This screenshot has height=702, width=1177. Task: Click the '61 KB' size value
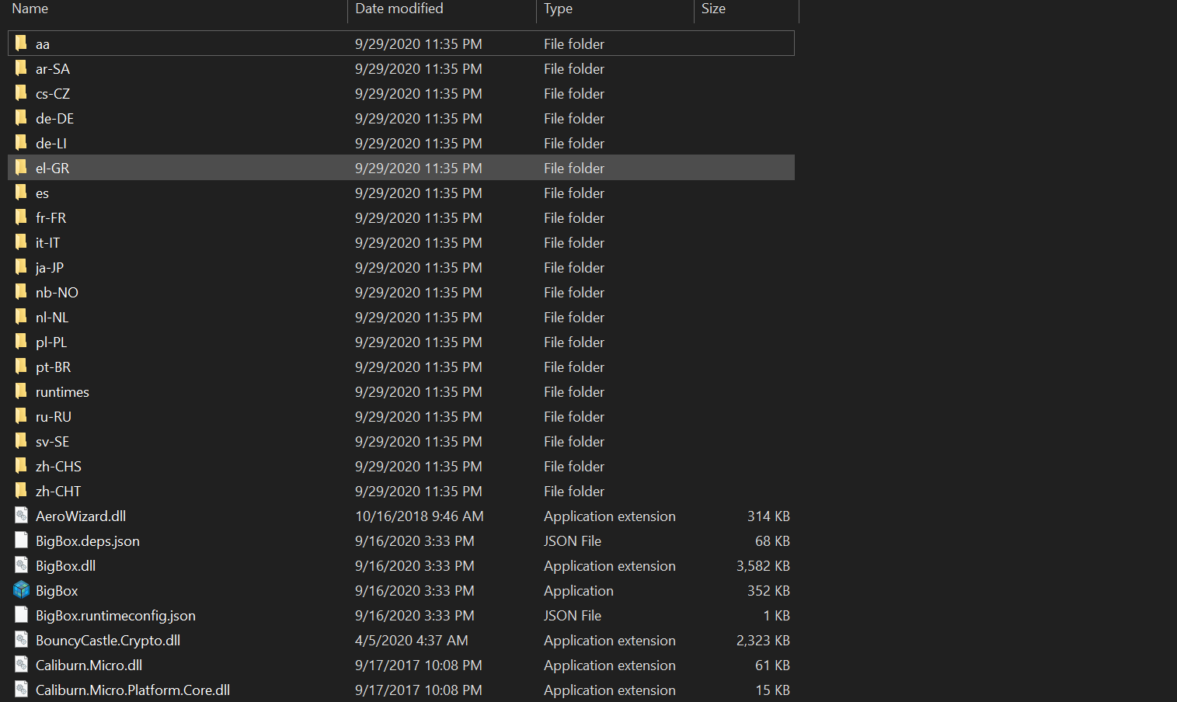772,666
